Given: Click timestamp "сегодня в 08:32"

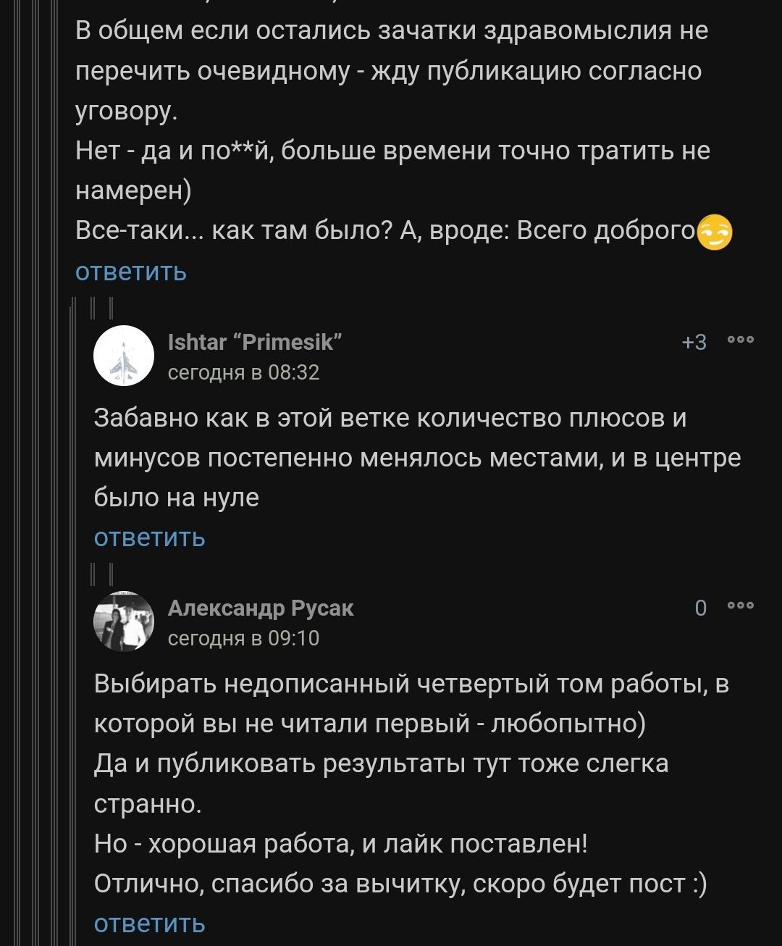Looking at the screenshot, I should pos(243,372).
